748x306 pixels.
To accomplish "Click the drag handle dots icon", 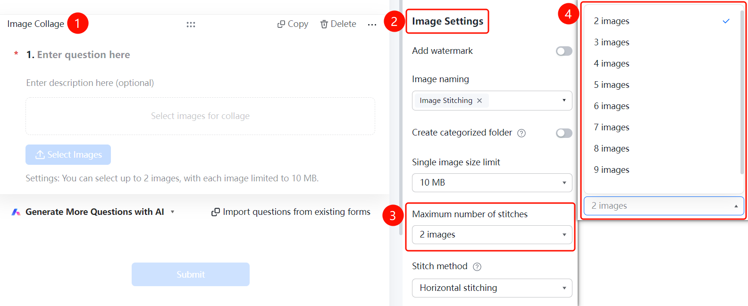I will coord(191,25).
